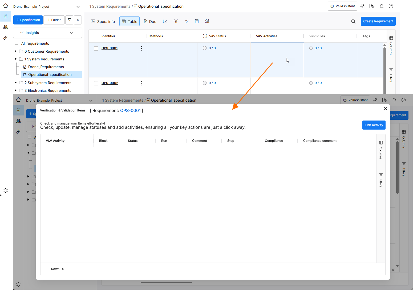Open the project dropdown in the dimmed lower window
413x290 pixels.
click(x=59, y=101)
